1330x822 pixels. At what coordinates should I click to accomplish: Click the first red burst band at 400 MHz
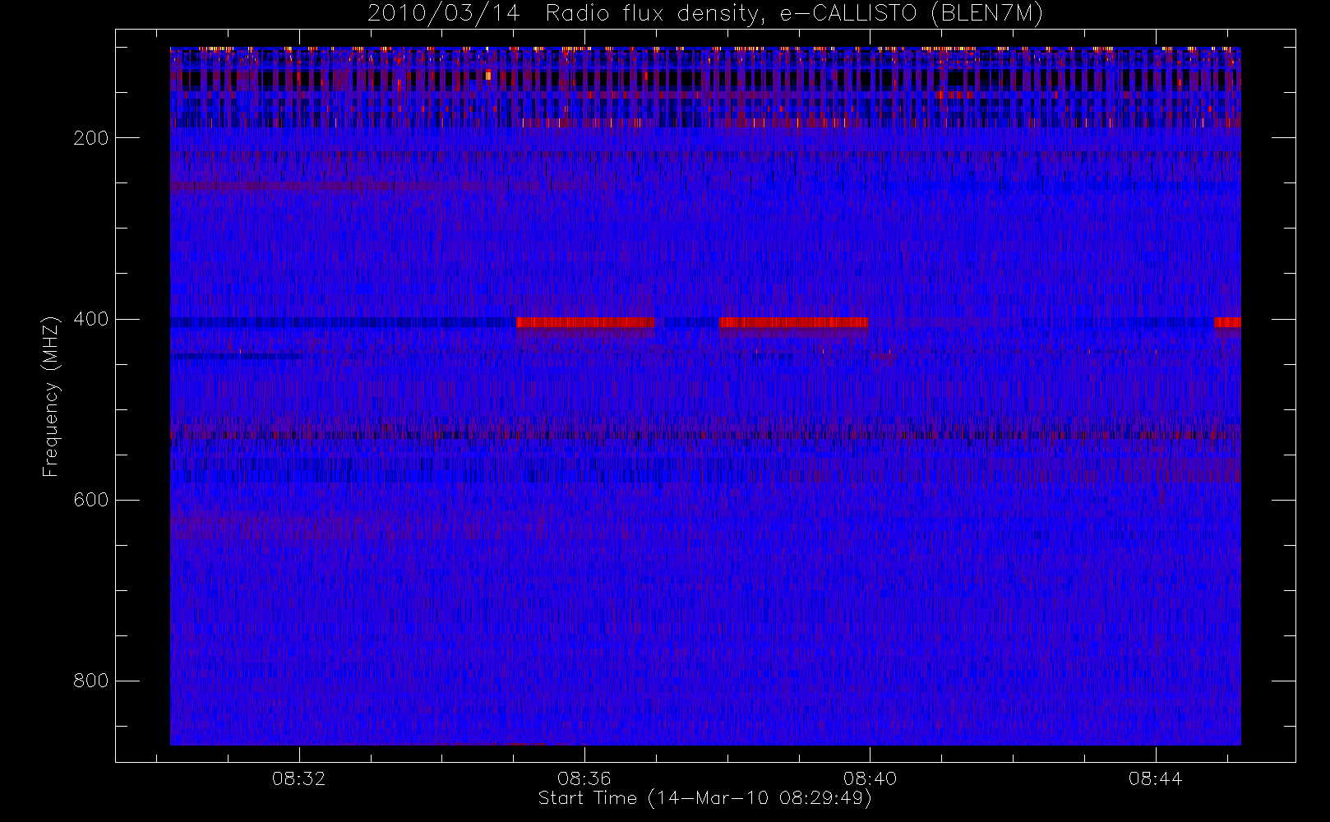tap(585, 322)
